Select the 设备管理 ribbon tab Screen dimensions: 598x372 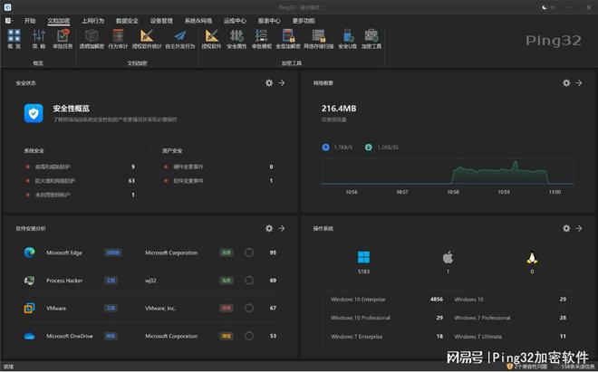[162, 20]
